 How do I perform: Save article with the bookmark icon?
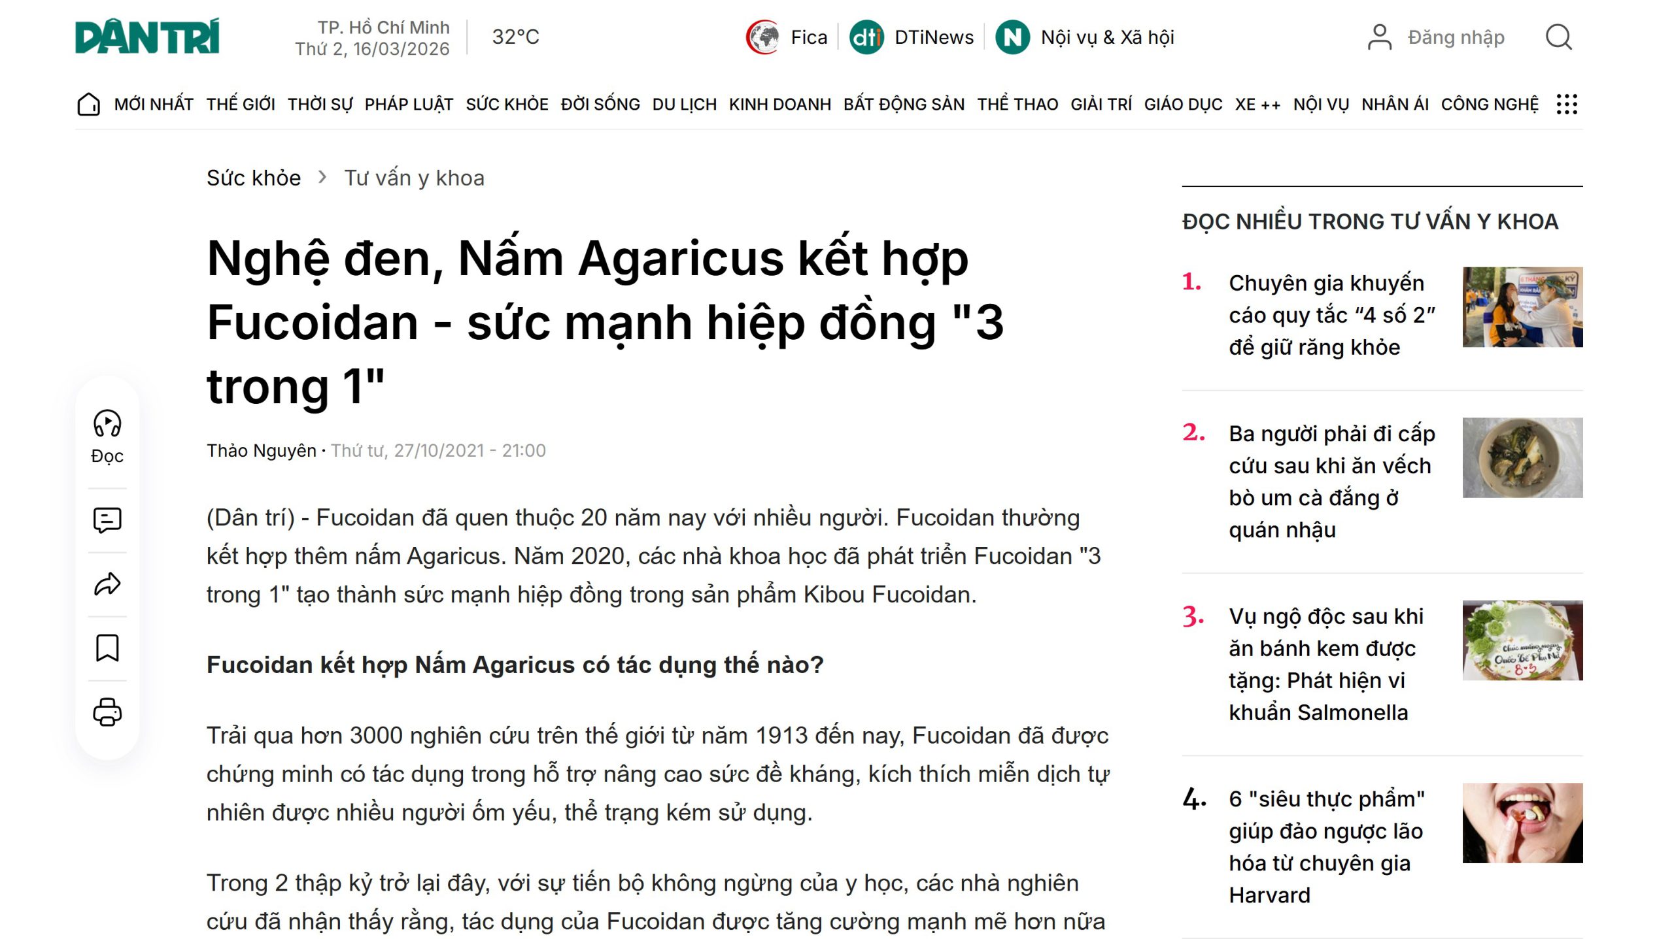(107, 648)
